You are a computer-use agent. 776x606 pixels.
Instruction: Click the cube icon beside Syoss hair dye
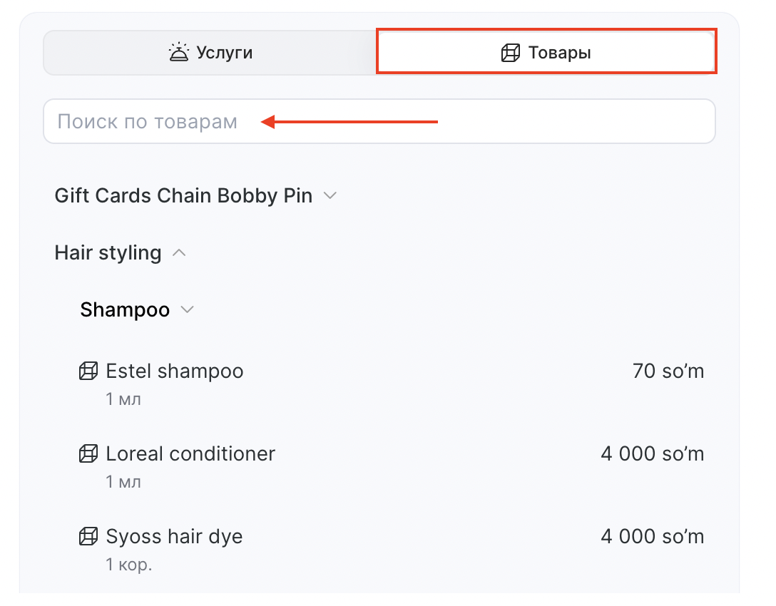87,537
